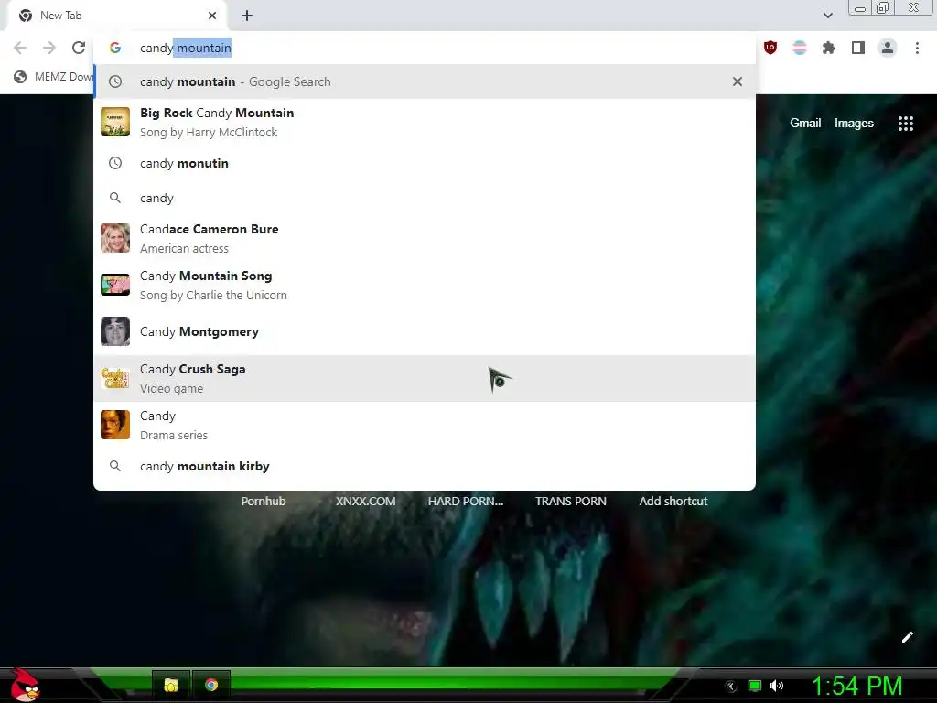Click the clock icon beside candy monutin
Viewport: 937px width, 703px height.
pos(115,163)
